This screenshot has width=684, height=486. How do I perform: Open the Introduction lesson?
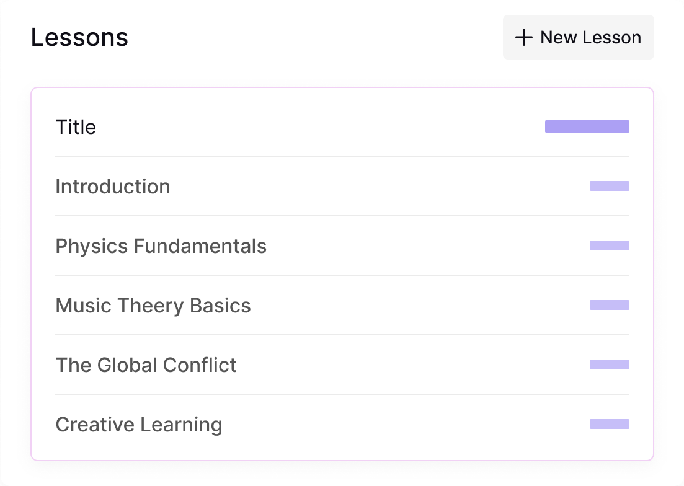click(112, 187)
